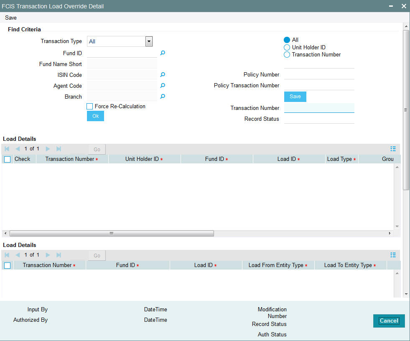The image size is (410, 341).
Task: Click Go button in lower Load Details
Action: [97, 255]
